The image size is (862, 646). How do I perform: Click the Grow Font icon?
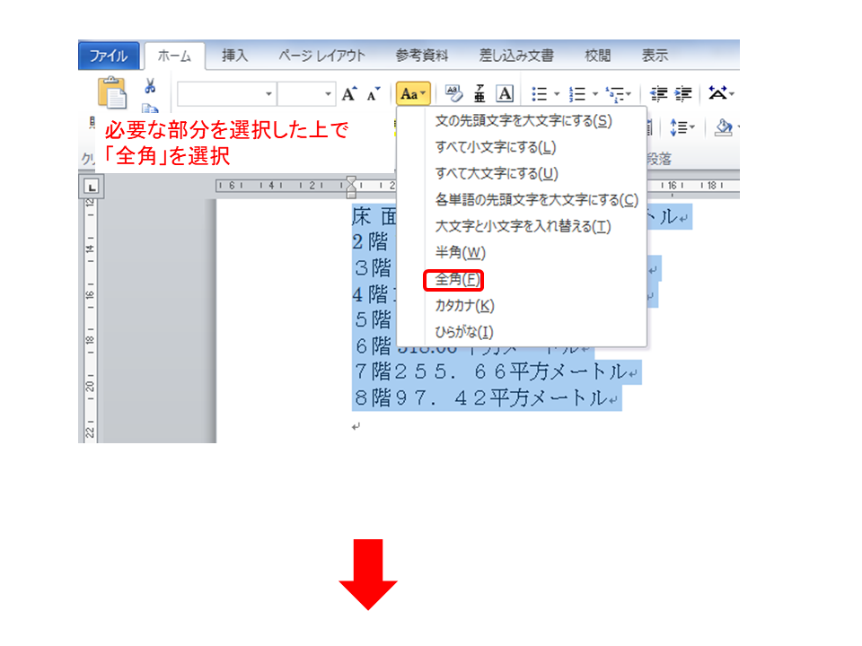[x=349, y=93]
